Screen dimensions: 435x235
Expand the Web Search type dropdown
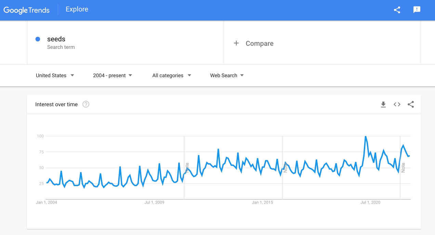227,75
